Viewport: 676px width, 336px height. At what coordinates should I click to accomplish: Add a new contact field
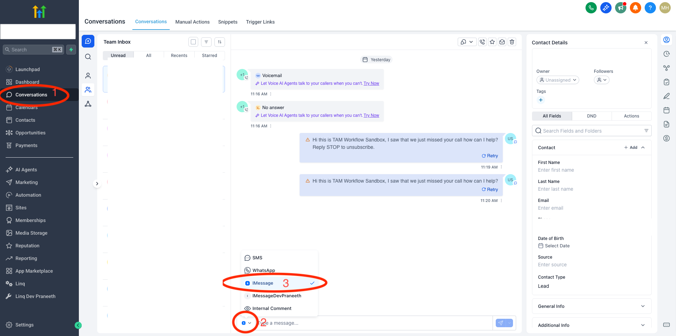tap(631, 147)
